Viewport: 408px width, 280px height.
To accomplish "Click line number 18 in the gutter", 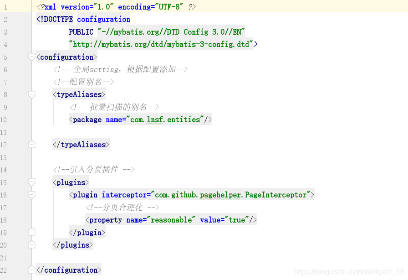I will tap(3, 220).
